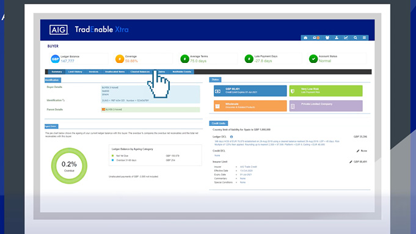Screen dimensions: 416x234
Task: Click the Ledger DCL info icon
Action: (232, 137)
